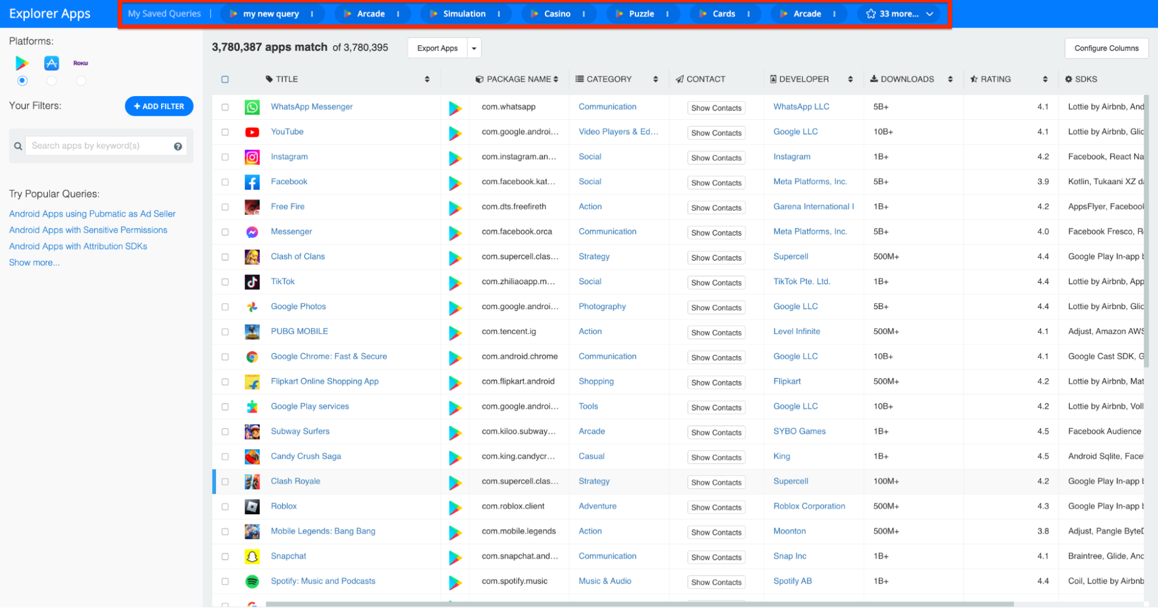Screen dimensions: 1158x608
Task: Click 'Show more...' under popular queries
Action: 34,262
